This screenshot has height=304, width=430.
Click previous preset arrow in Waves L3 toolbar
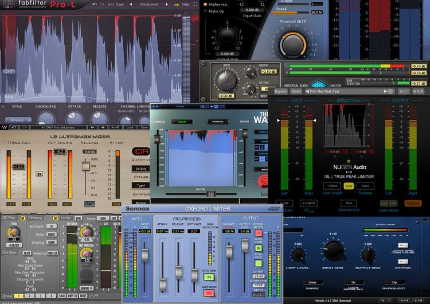point(92,127)
